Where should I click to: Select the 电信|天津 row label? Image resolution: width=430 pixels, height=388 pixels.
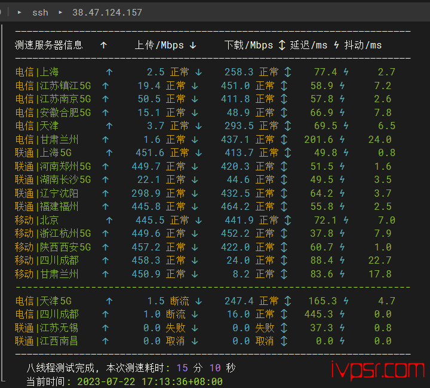[37, 126]
